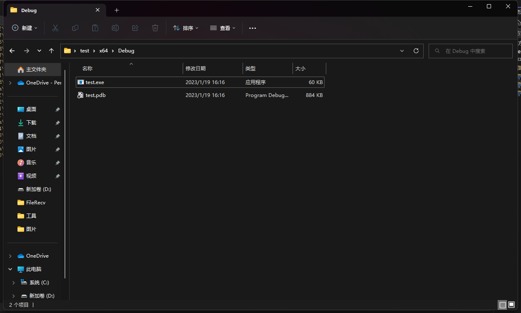Image resolution: width=521 pixels, height=313 pixels.
Task: Expand the lower OneDrive tree node
Action: point(10,256)
